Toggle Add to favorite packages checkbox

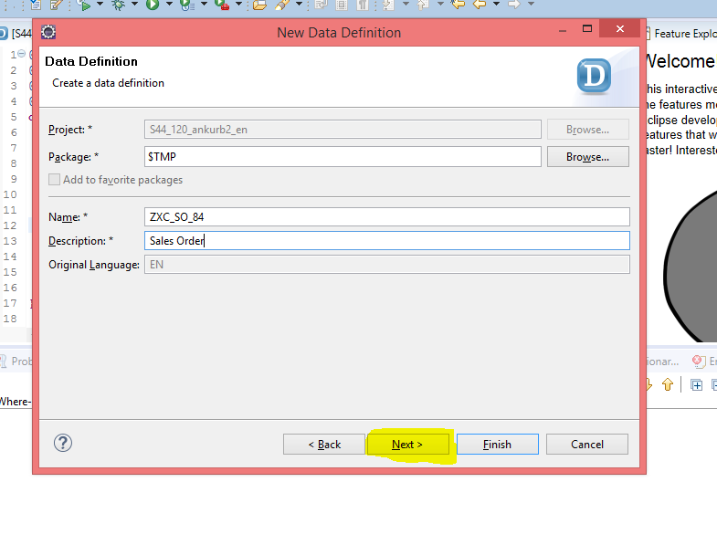click(55, 180)
